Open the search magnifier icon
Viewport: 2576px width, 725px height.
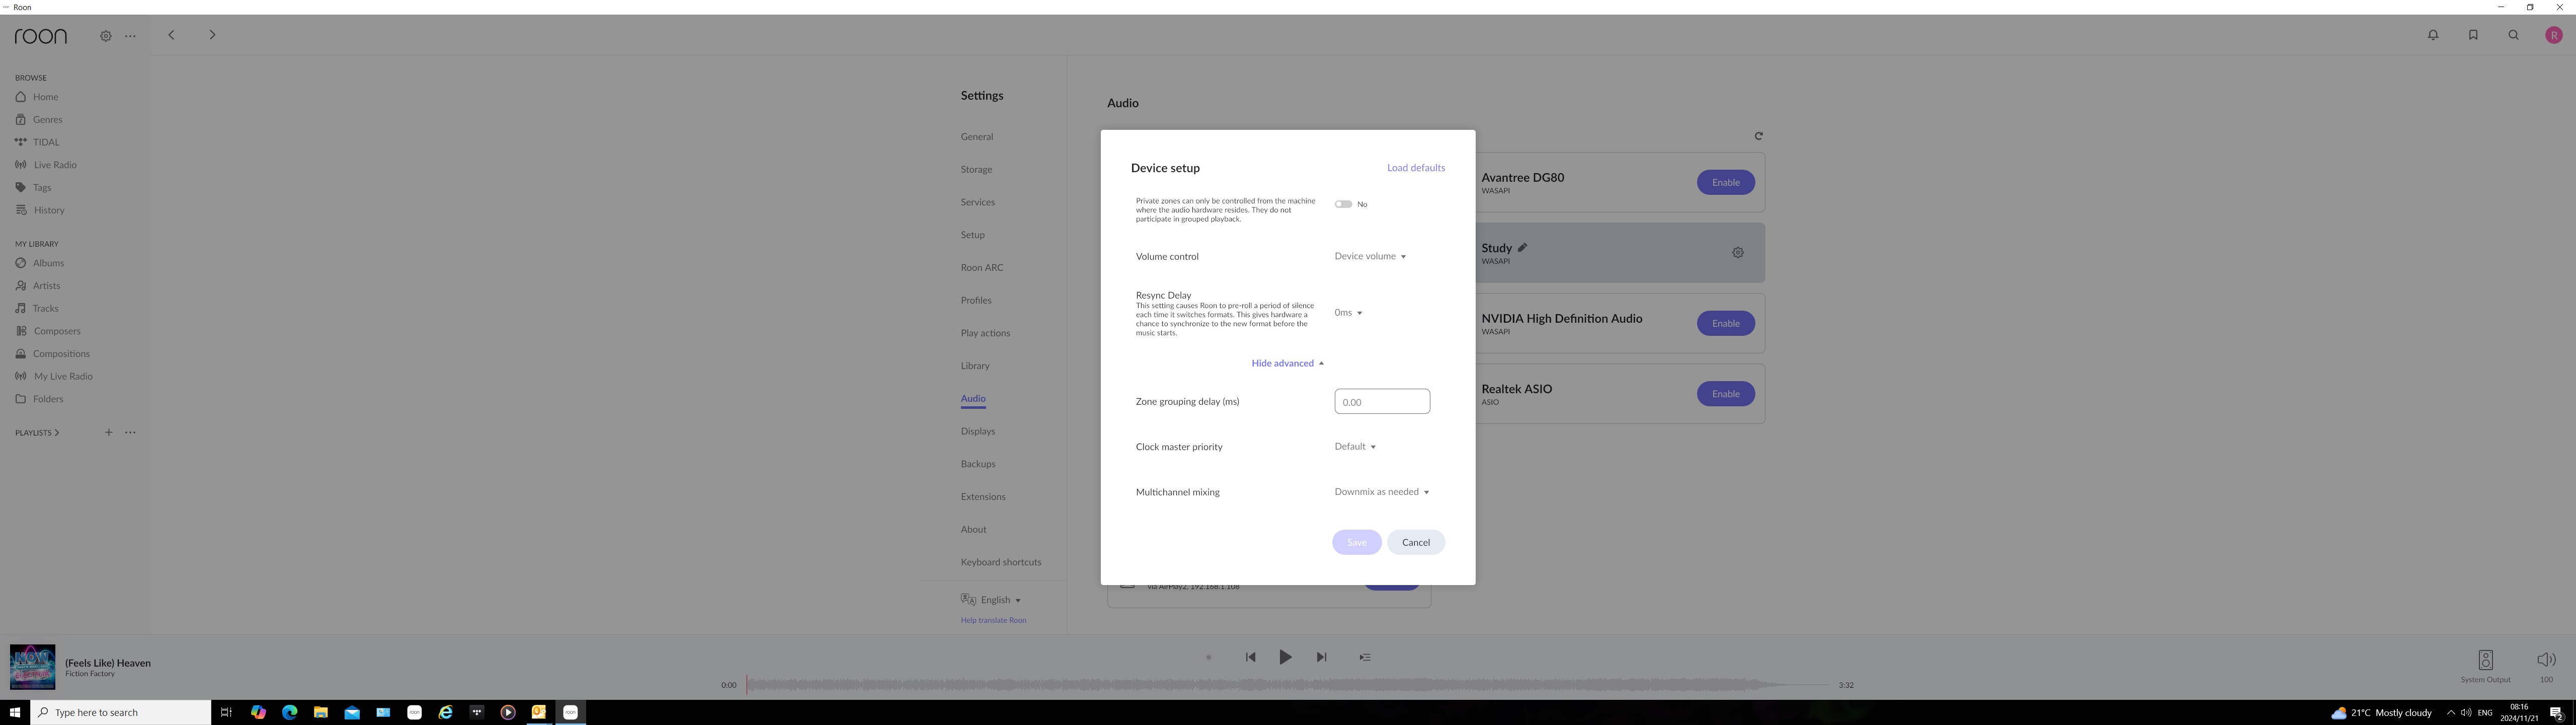coord(2513,35)
